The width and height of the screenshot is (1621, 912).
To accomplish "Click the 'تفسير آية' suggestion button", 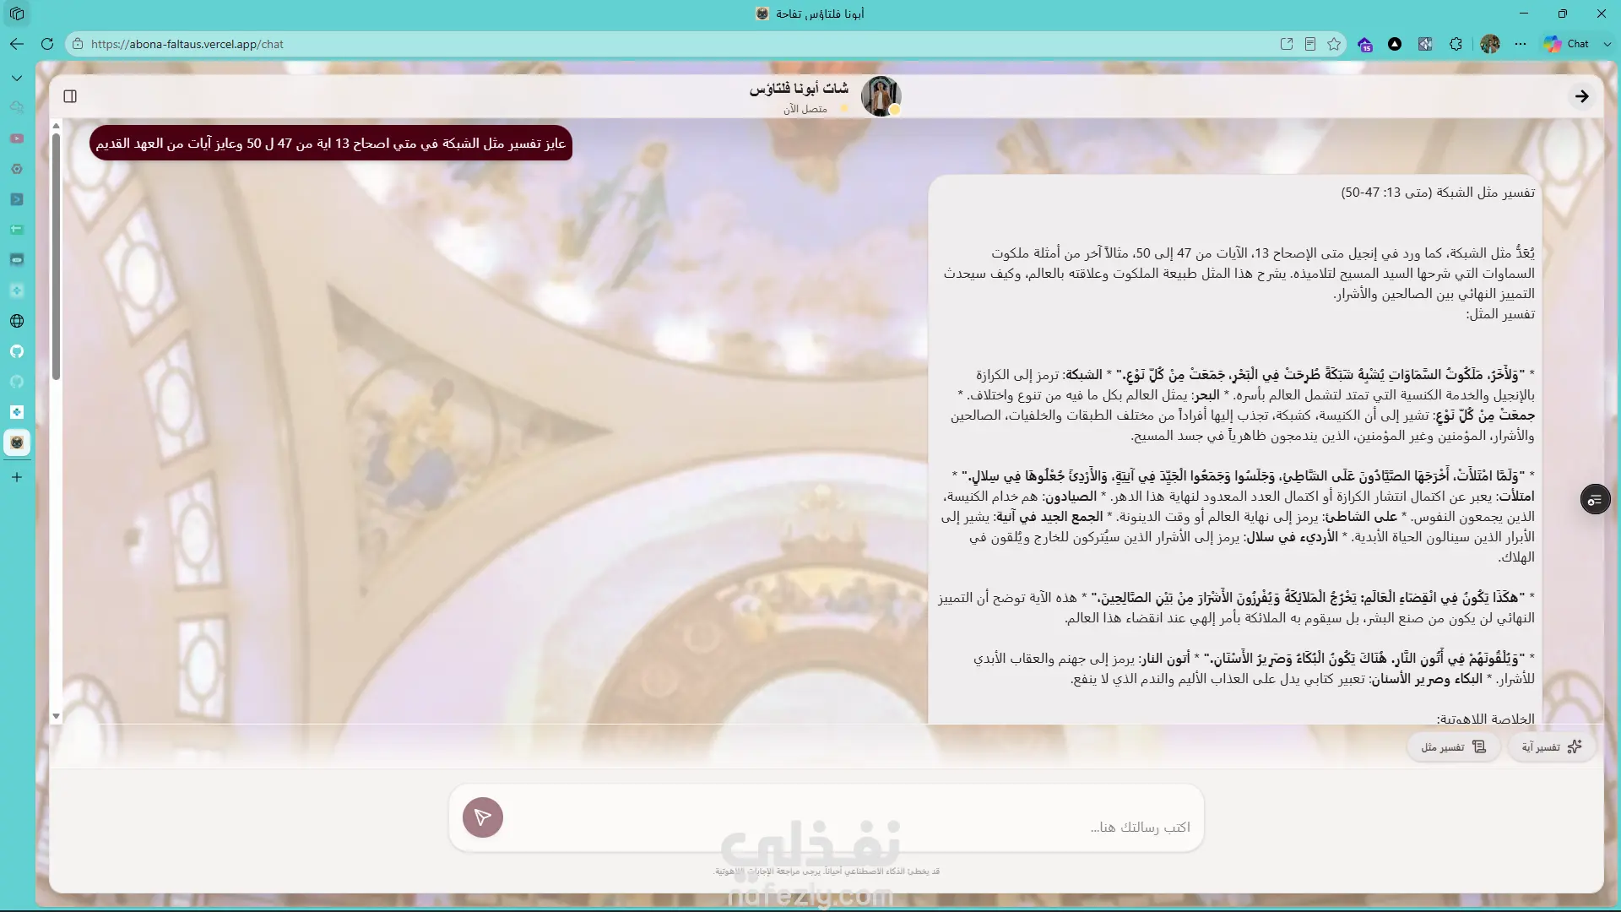I will click(1552, 746).
